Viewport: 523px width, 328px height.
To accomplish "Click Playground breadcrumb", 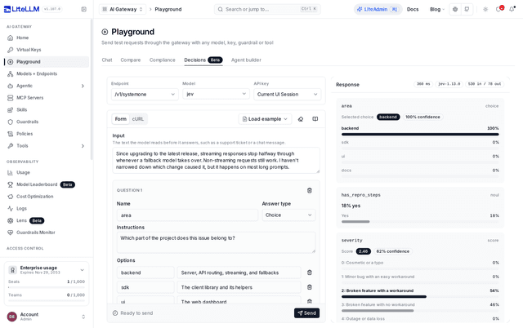I will (168, 9).
